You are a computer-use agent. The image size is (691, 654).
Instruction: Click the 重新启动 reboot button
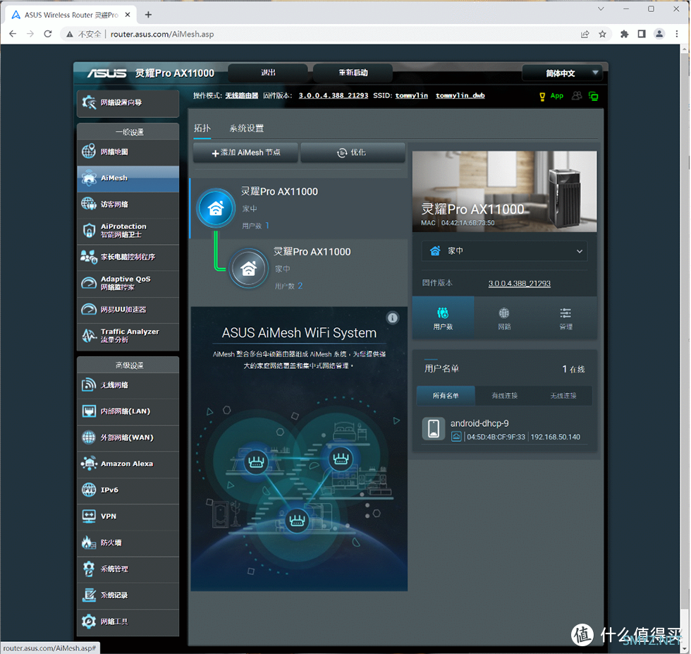[353, 73]
